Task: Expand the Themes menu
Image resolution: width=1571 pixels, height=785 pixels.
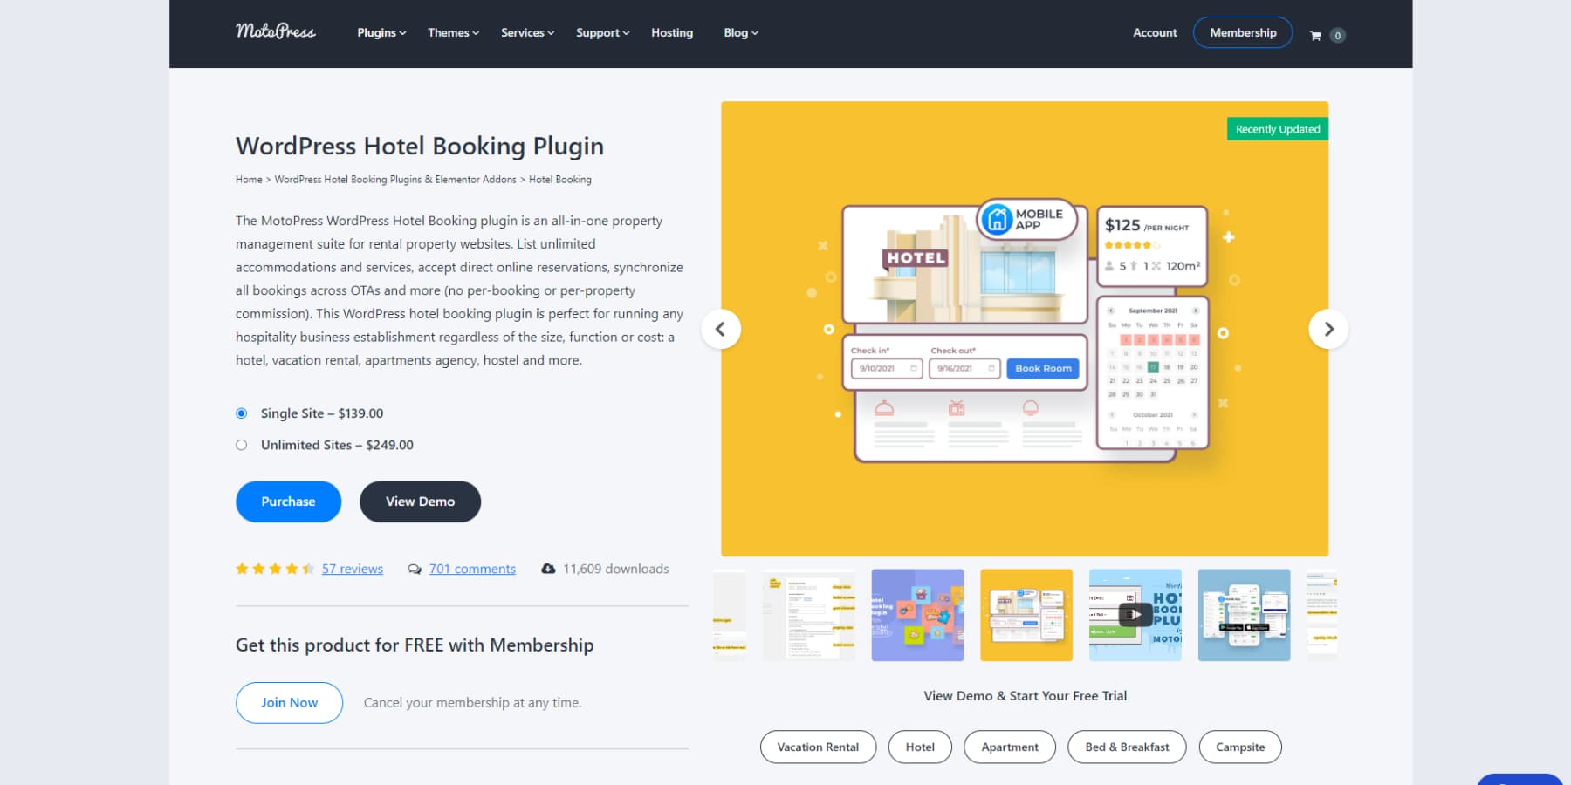Action: point(453,32)
